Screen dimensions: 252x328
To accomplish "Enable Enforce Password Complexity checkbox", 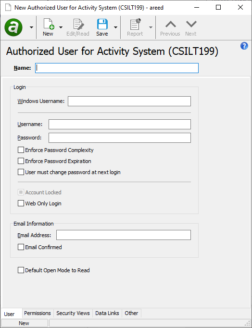I will pos(21,150).
